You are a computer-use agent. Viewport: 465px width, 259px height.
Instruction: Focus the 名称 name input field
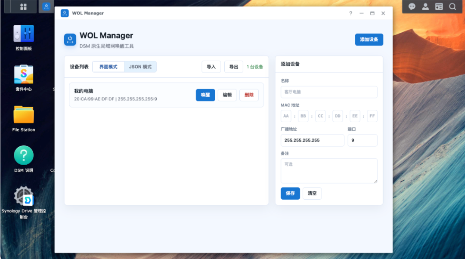[x=329, y=92]
